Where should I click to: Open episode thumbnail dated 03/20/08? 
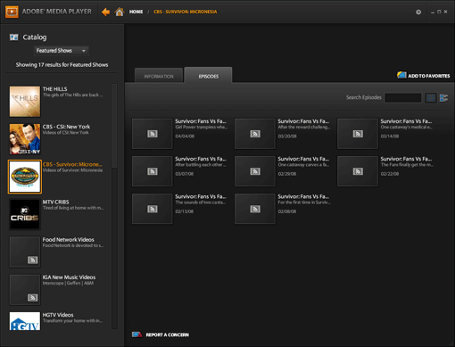click(x=255, y=134)
